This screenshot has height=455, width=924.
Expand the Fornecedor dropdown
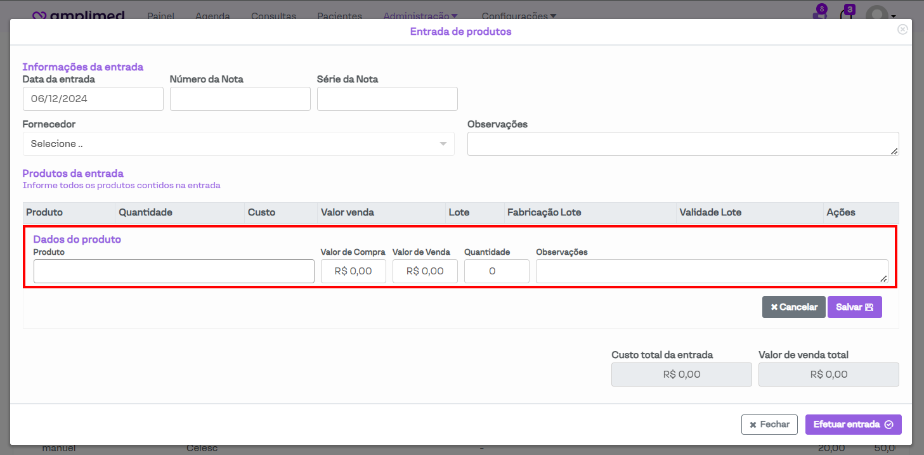[x=238, y=144]
